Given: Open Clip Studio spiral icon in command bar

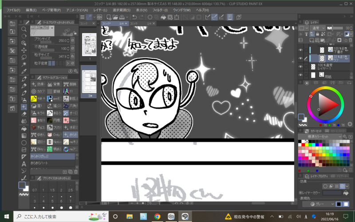Looking at the screenshot, I should coord(99,17).
